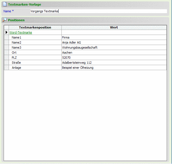This screenshot has width=172, height=164.
Task: Click the value Firma
Action: 66,37
